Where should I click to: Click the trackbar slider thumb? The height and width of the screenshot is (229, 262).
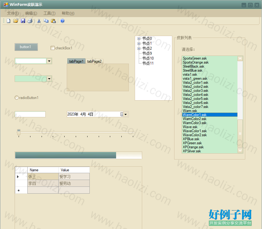[x=19, y=132]
